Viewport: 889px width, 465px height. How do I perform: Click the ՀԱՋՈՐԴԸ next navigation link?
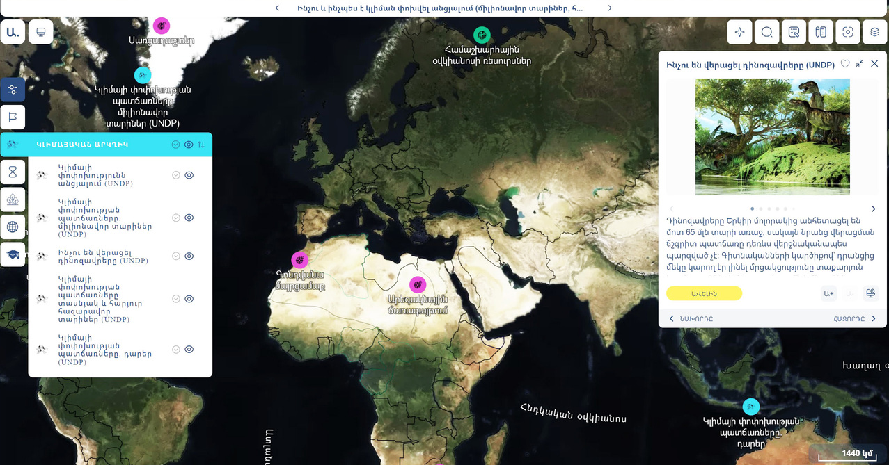point(854,319)
